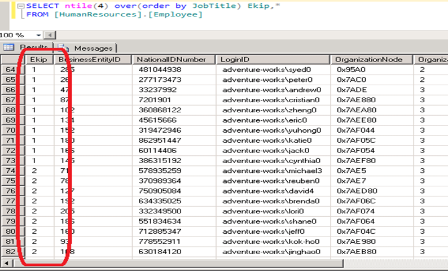Image resolution: width=448 pixels, height=271 pixels.
Task: Select NationalIDNumber cell 481044938
Action: pos(174,69)
